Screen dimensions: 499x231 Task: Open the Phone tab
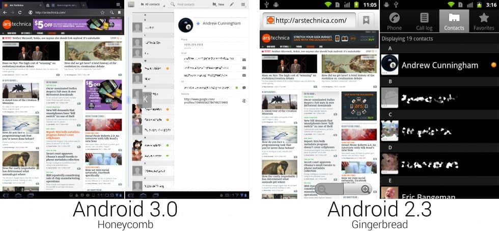point(394,21)
